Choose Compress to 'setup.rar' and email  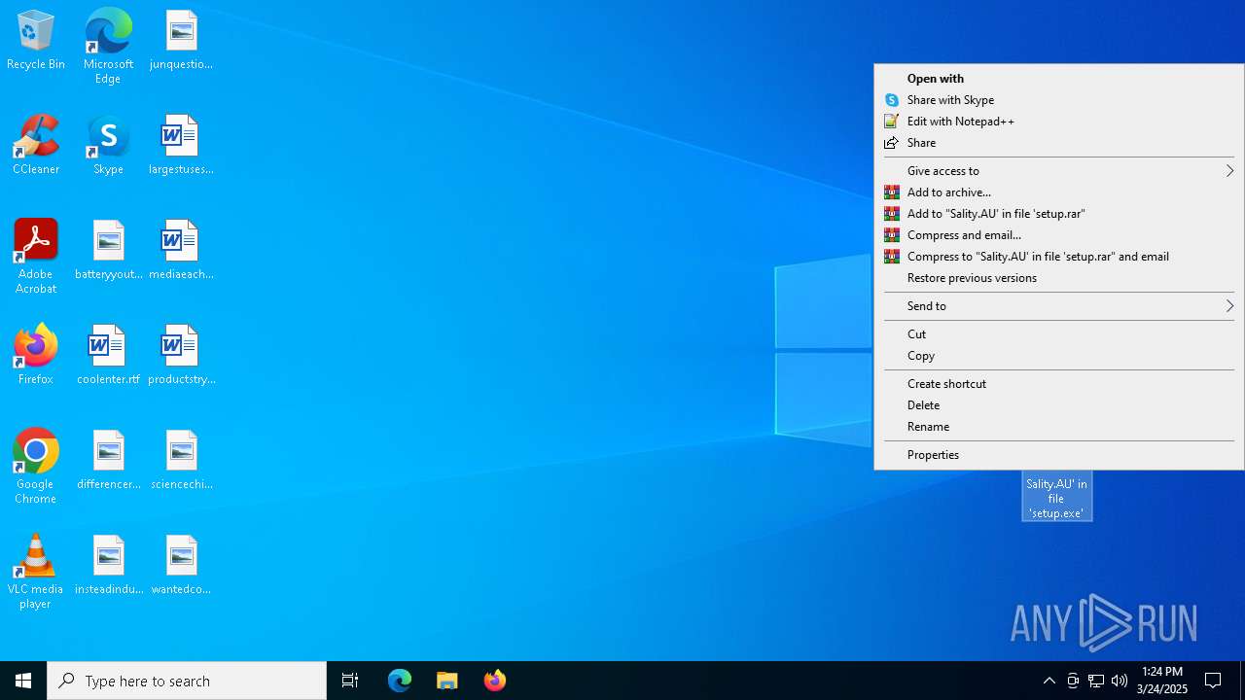click(1059, 257)
